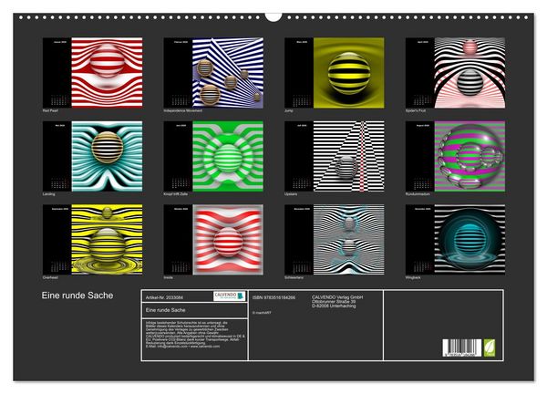
Task: Click the 'Overhead' caption
Action: pos(50,277)
